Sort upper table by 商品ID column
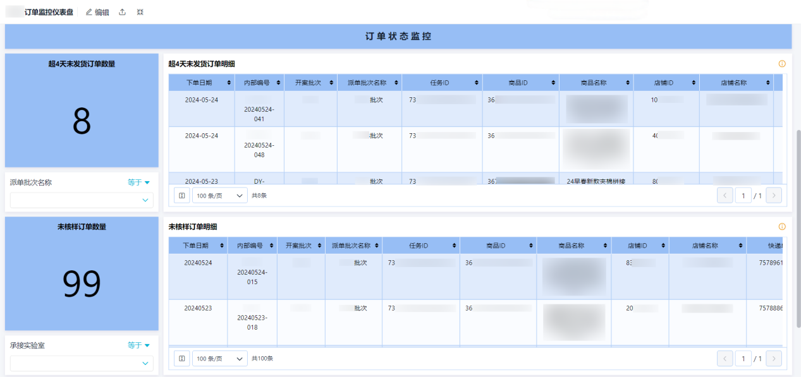Viewport: 801px width, 377px height. click(x=553, y=83)
